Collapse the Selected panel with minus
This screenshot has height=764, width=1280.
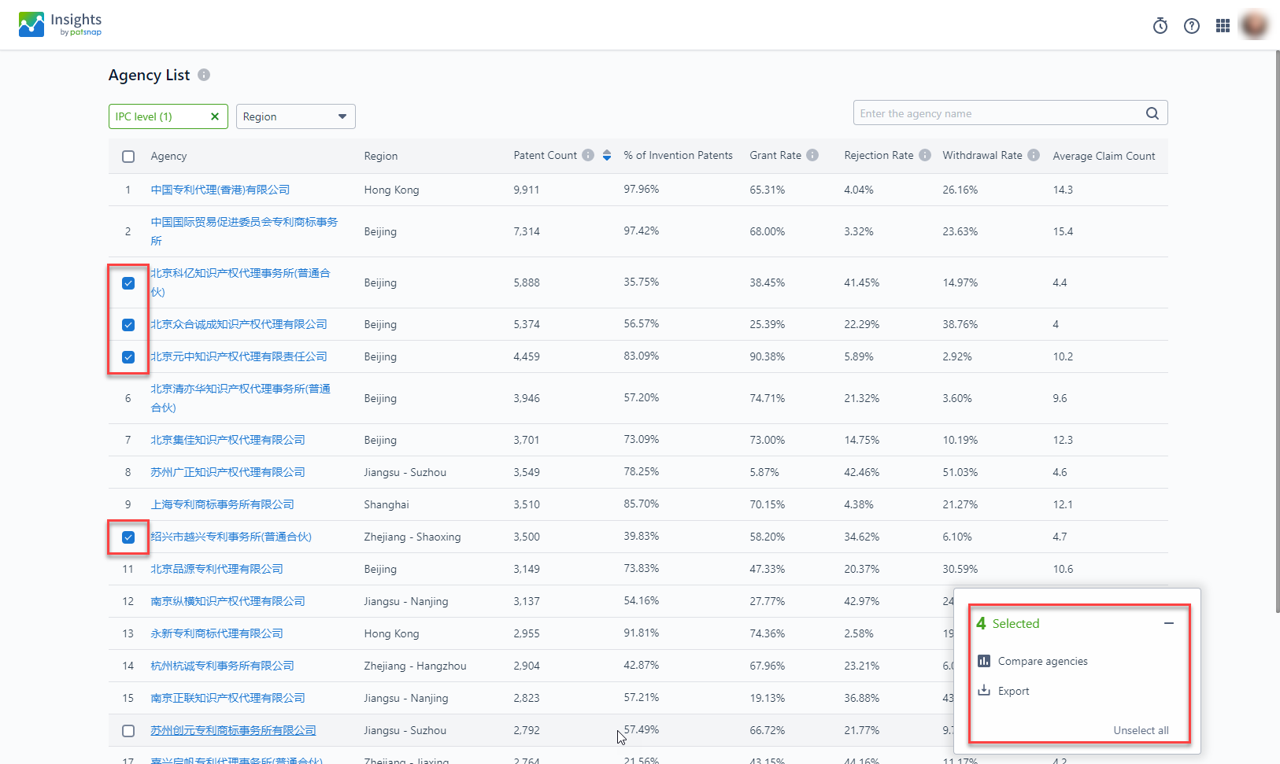pyautogui.click(x=1169, y=623)
